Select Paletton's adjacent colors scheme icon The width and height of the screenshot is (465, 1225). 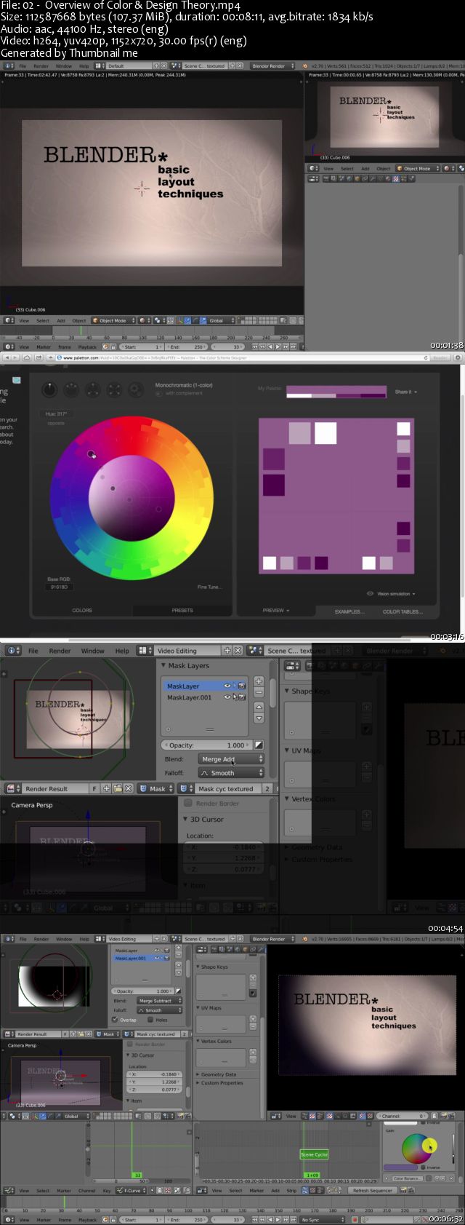(70, 389)
